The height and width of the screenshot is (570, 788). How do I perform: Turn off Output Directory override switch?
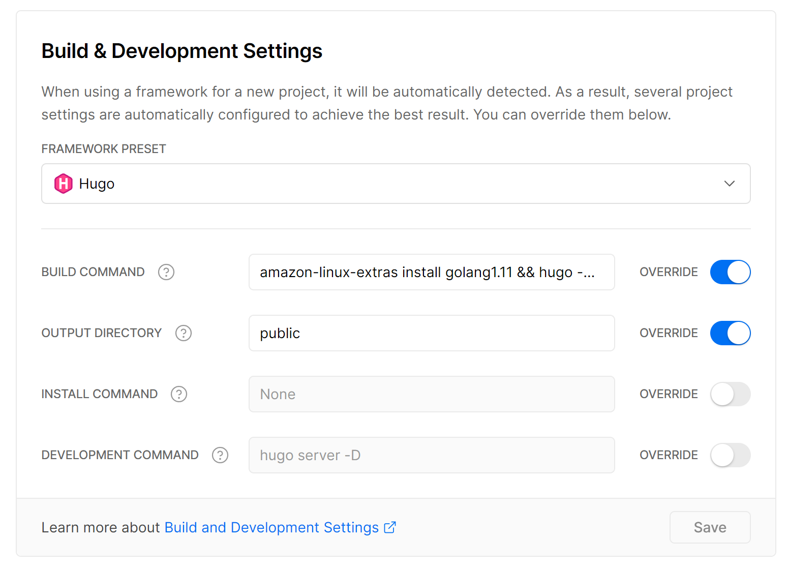pyautogui.click(x=730, y=333)
